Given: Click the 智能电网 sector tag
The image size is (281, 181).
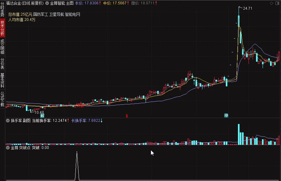Looking at the screenshot, I should pyautogui.click(x=73, y=14).
